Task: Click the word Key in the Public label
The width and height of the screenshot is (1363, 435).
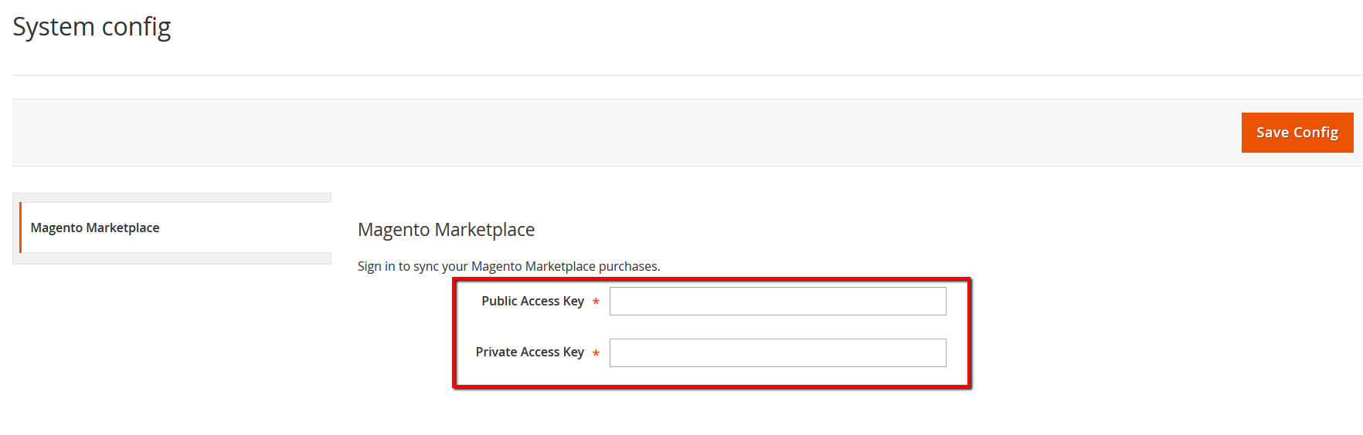Action: (x=573, y=301)
